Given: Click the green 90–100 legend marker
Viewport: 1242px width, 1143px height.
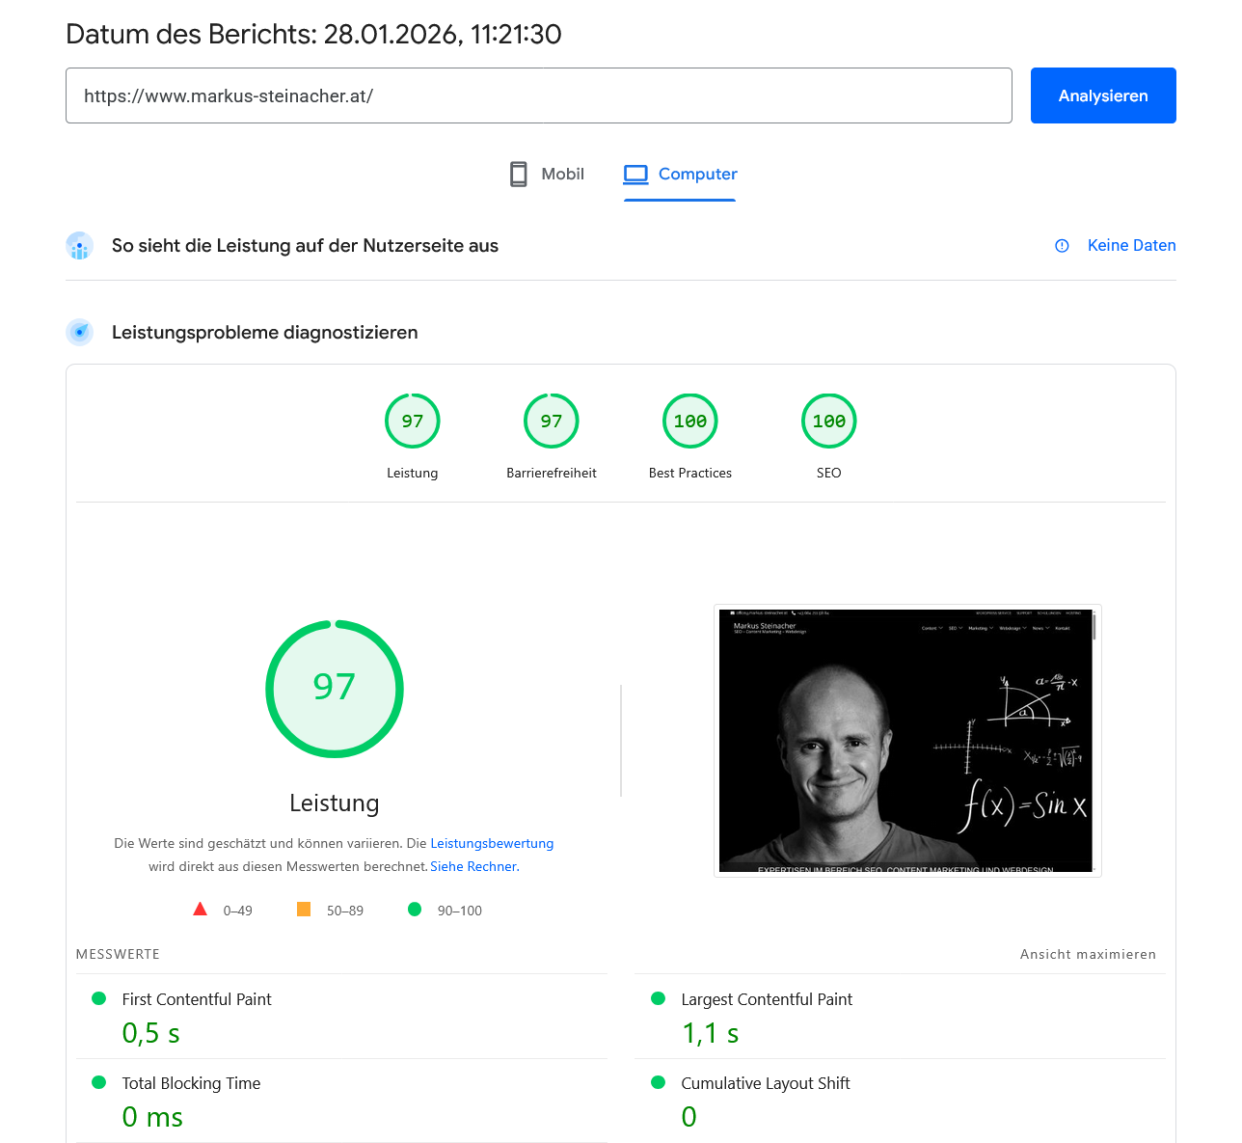Looking at the screenshot, I should tap(415, 910).
